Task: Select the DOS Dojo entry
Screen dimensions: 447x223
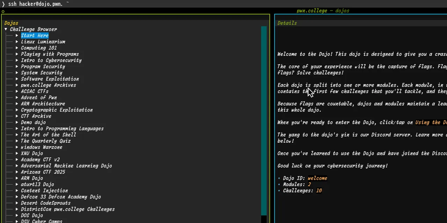Action: (x=32, y=215)
